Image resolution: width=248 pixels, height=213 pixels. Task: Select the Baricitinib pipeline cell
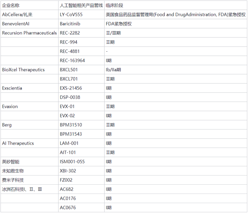(71, 24)
